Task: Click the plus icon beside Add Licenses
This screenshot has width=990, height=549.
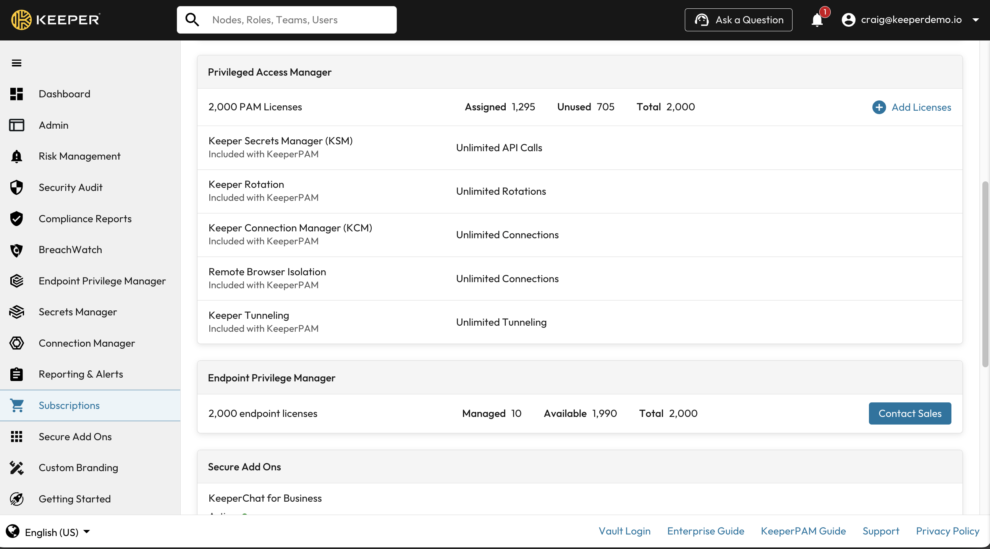Action: tap(879, 107)
